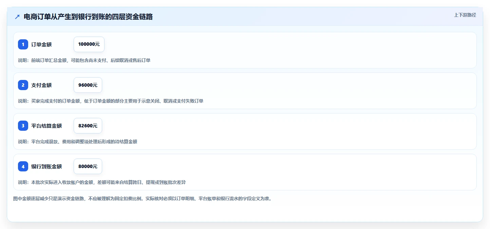Click the description starting 说明：本批次实际进入收款账户
The width and height of the screenshot is (490, 229).
(102, 182)
